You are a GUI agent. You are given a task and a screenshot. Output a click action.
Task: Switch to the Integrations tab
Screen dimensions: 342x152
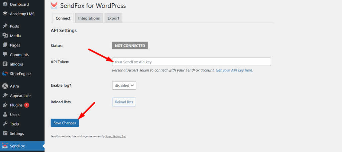[x=89, y=18]
